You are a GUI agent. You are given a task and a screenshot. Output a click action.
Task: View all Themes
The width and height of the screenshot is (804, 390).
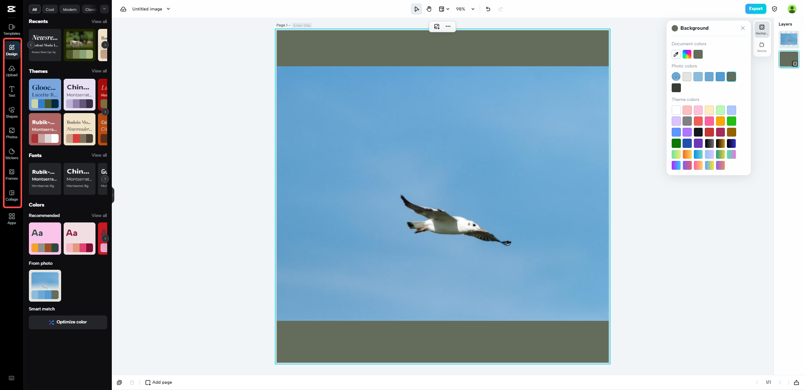point(99,71)
